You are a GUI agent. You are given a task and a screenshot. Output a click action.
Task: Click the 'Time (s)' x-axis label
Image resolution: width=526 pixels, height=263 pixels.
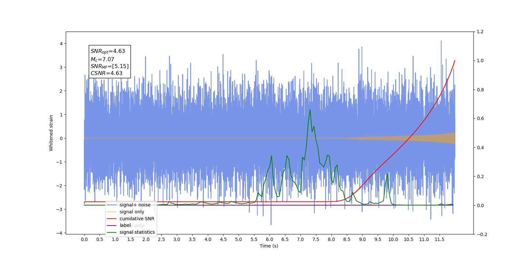[x=269, y=246]
